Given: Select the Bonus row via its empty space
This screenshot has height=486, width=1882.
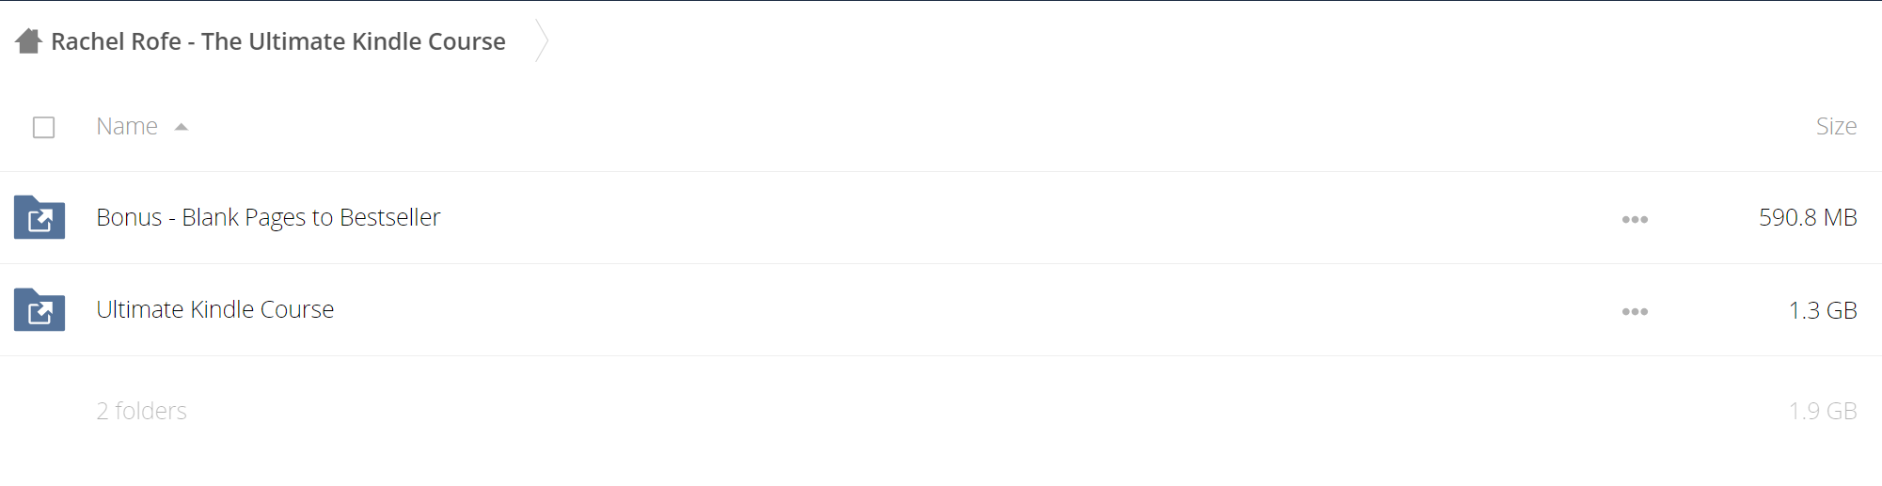Looking at the screenshot, I should 1025,217.
